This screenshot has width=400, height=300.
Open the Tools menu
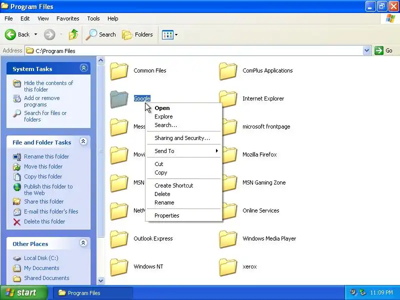pyautogui.click(x=93, y=18)
